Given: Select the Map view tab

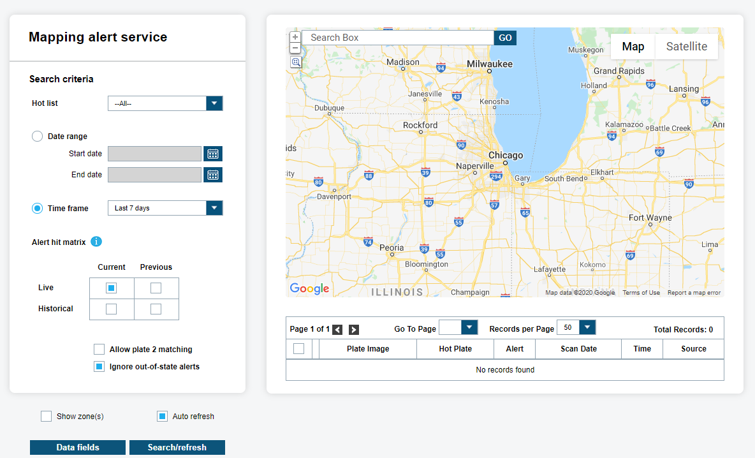Looking at the screenshot, I should tap(633, 47).
